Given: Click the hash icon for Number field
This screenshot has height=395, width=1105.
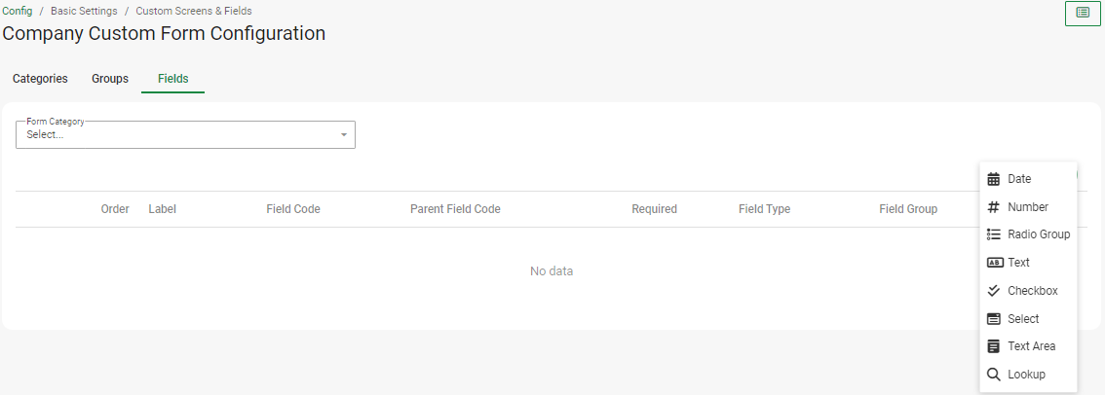Looking at the screenshot, I should click(x=993, y=207).
